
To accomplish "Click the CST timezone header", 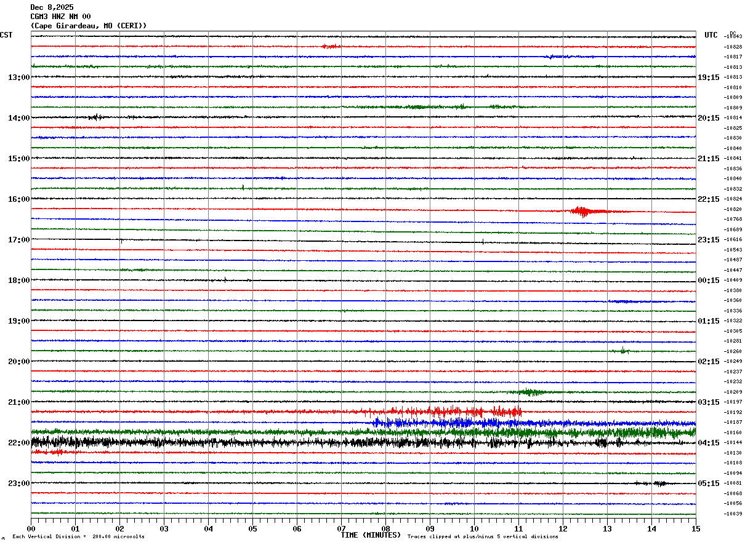I will click(x=6, y=35).
